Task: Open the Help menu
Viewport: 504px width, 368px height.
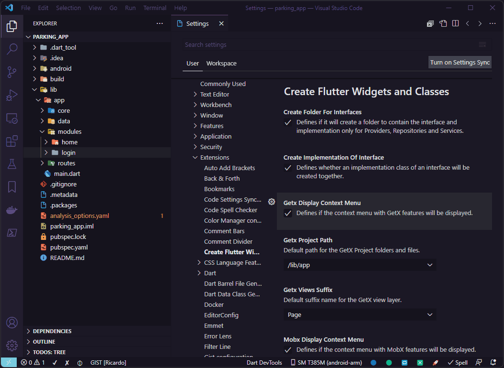Action: coord(180,8)
